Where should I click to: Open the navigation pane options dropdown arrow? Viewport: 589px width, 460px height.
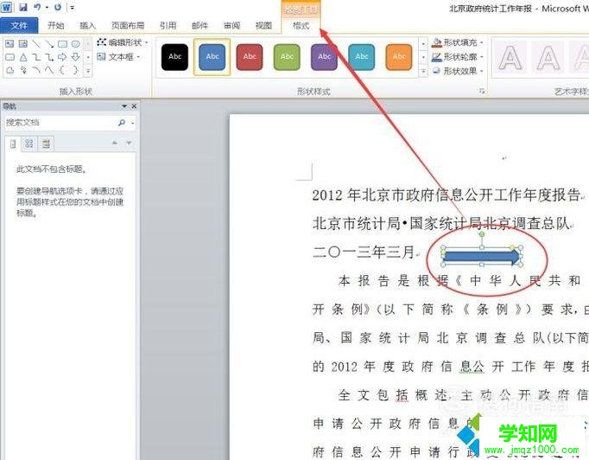[124, 106]
